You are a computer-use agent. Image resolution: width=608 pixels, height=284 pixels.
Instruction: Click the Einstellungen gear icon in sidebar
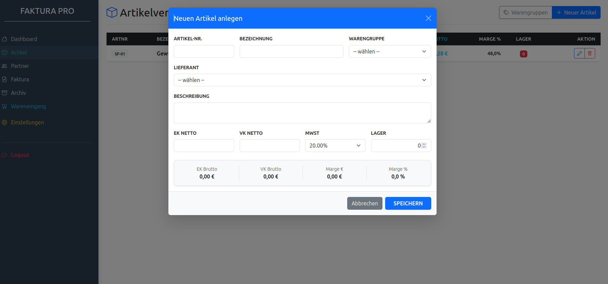click(4, 122)
